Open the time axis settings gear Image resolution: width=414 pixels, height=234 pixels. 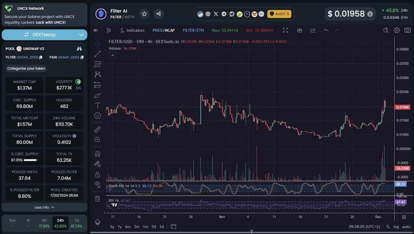[404, 217]
